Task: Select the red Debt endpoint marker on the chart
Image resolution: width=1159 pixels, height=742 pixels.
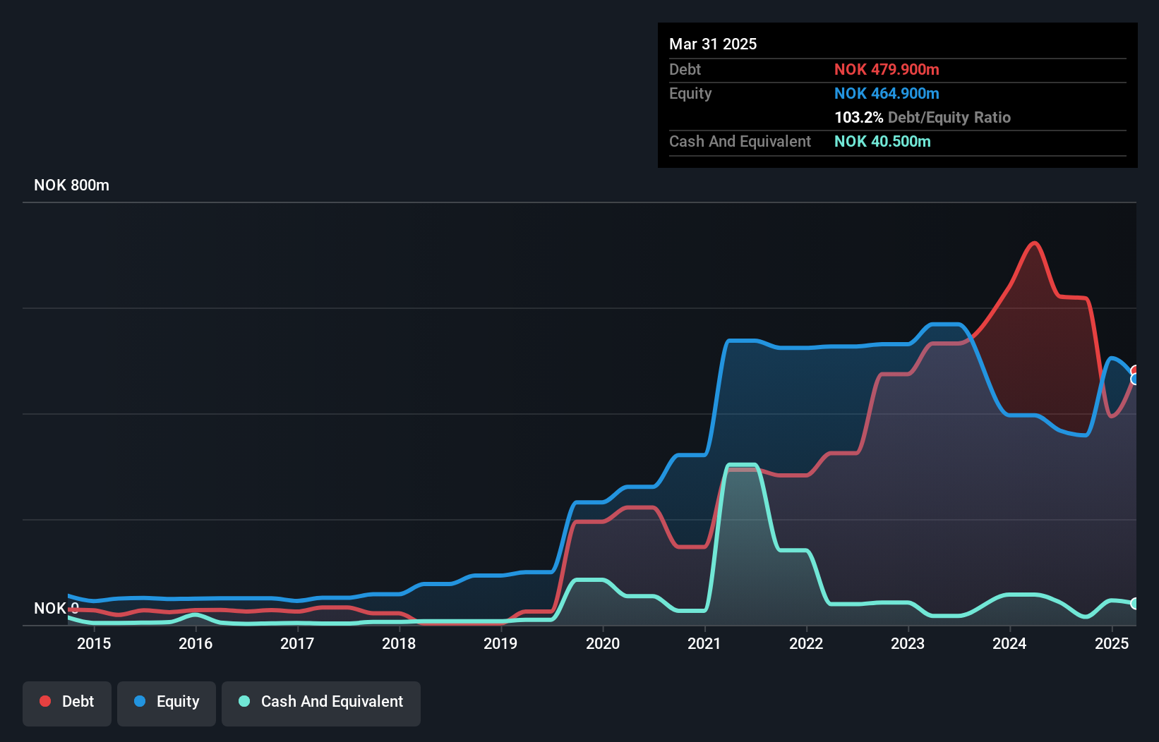Action: (x=1135, y=370)
